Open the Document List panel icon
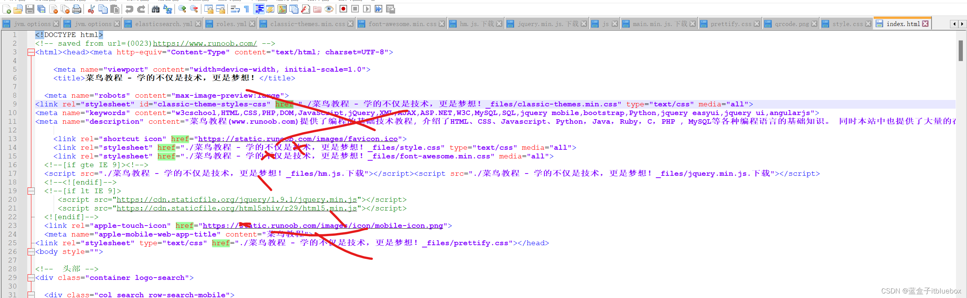Screen dimensions: 967x298 click(x=294, y=9)
